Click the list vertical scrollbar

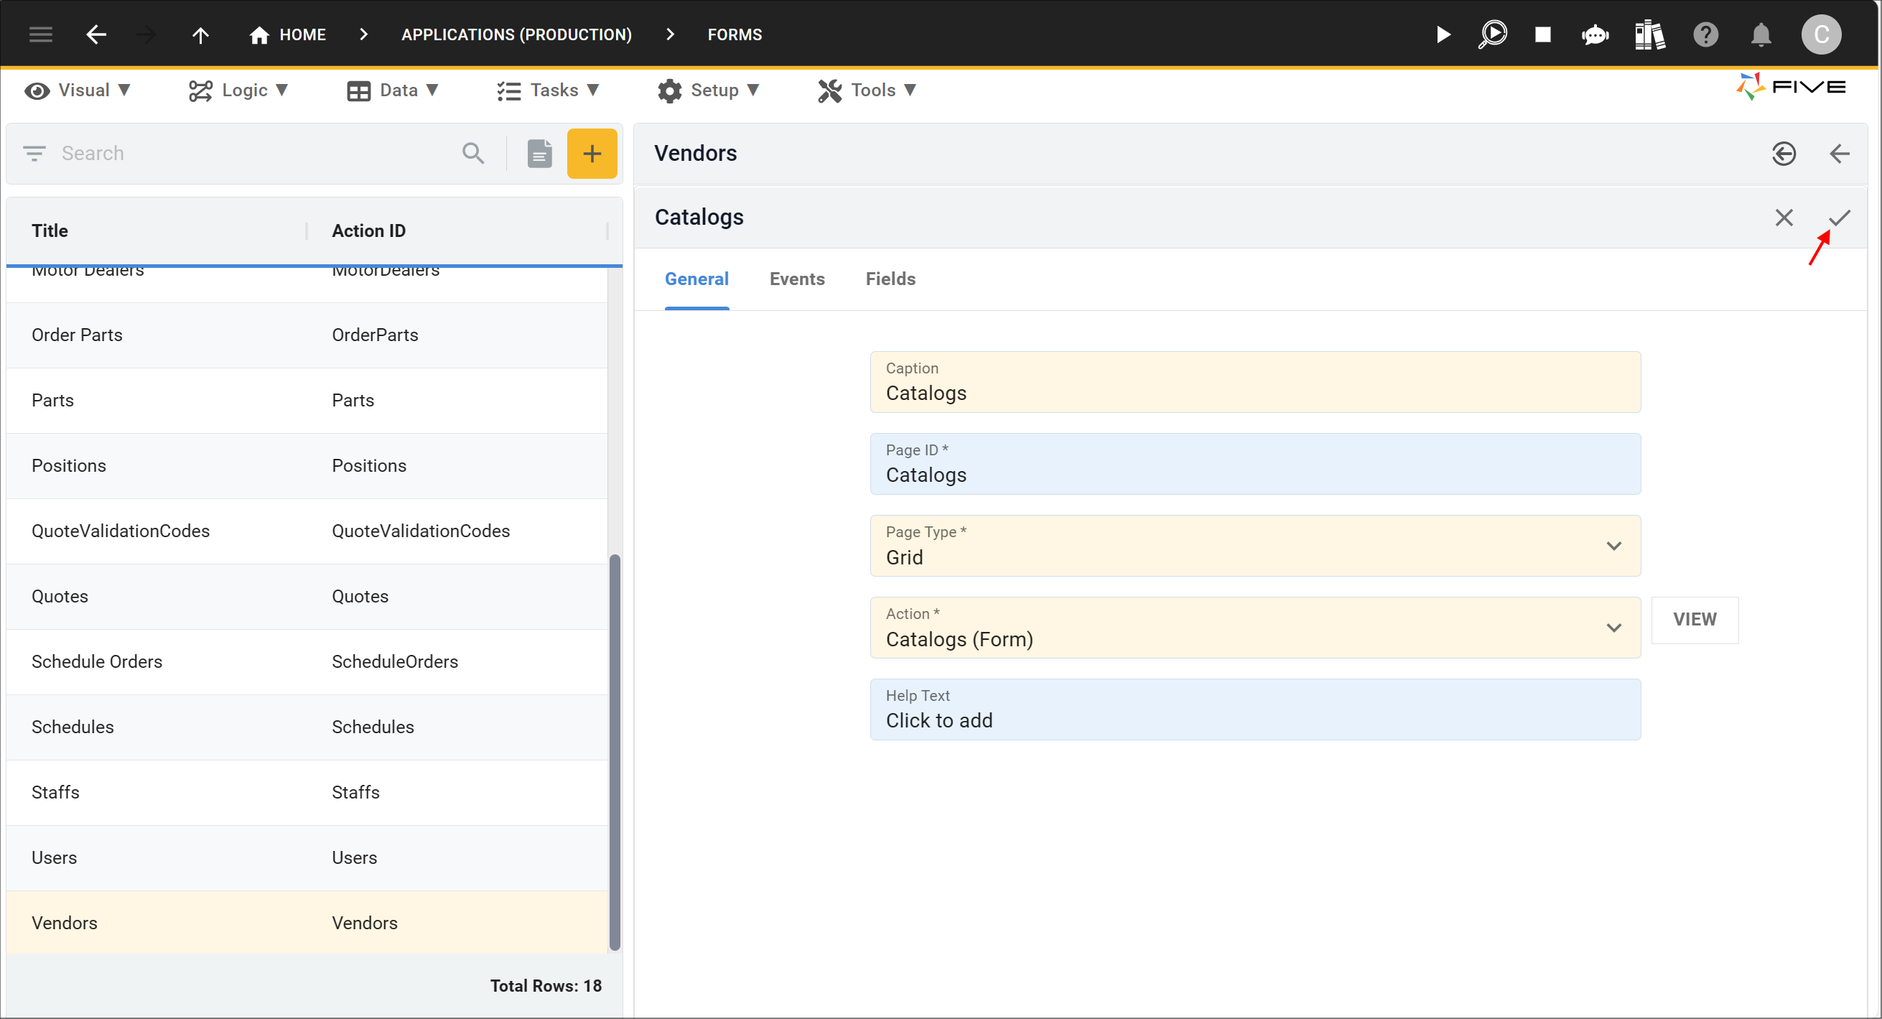pyautogui.click(x=615, y=753)
